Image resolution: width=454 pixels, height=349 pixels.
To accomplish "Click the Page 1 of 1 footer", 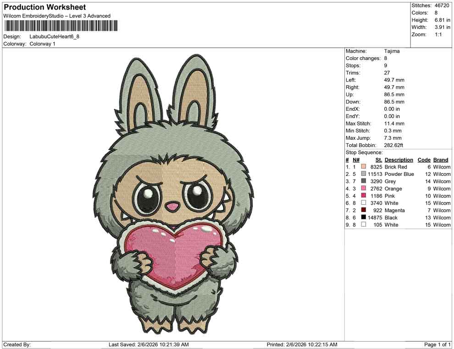I will 437,344.
